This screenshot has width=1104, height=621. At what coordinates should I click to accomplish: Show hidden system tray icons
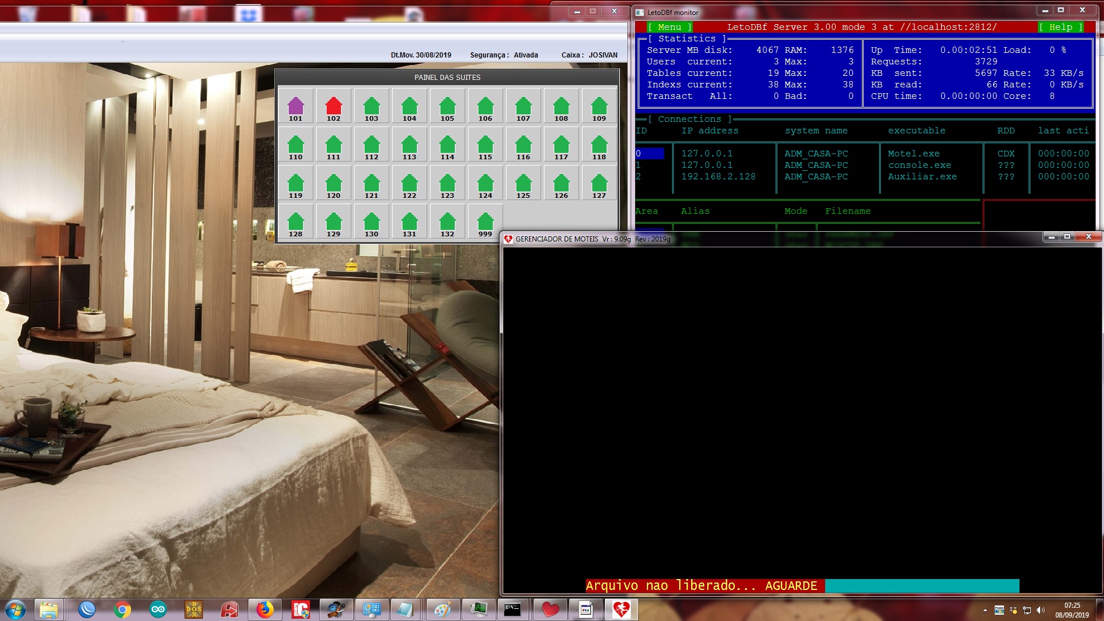[x=985, y=610]
